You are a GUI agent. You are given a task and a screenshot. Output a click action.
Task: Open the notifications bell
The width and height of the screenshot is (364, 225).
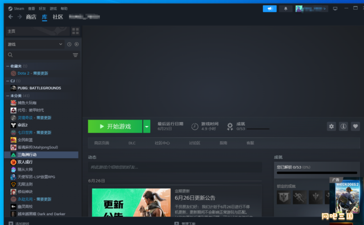285,9
